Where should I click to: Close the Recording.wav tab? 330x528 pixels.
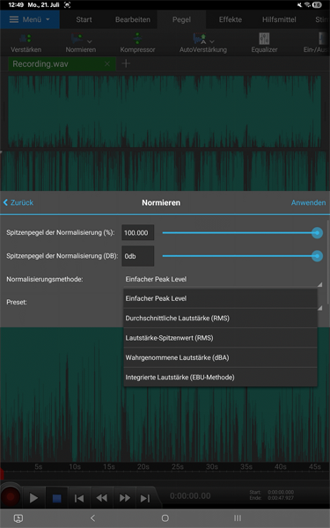coord(106,64)
